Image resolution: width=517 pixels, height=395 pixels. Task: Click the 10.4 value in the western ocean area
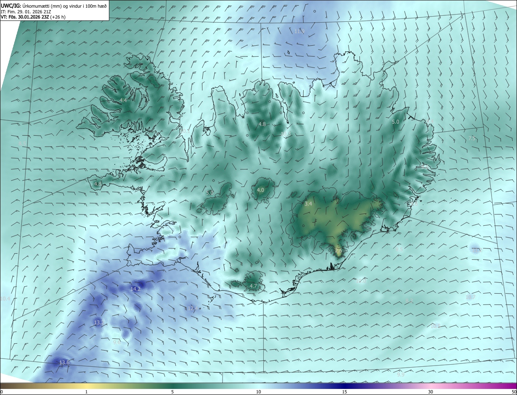point(5,298)
